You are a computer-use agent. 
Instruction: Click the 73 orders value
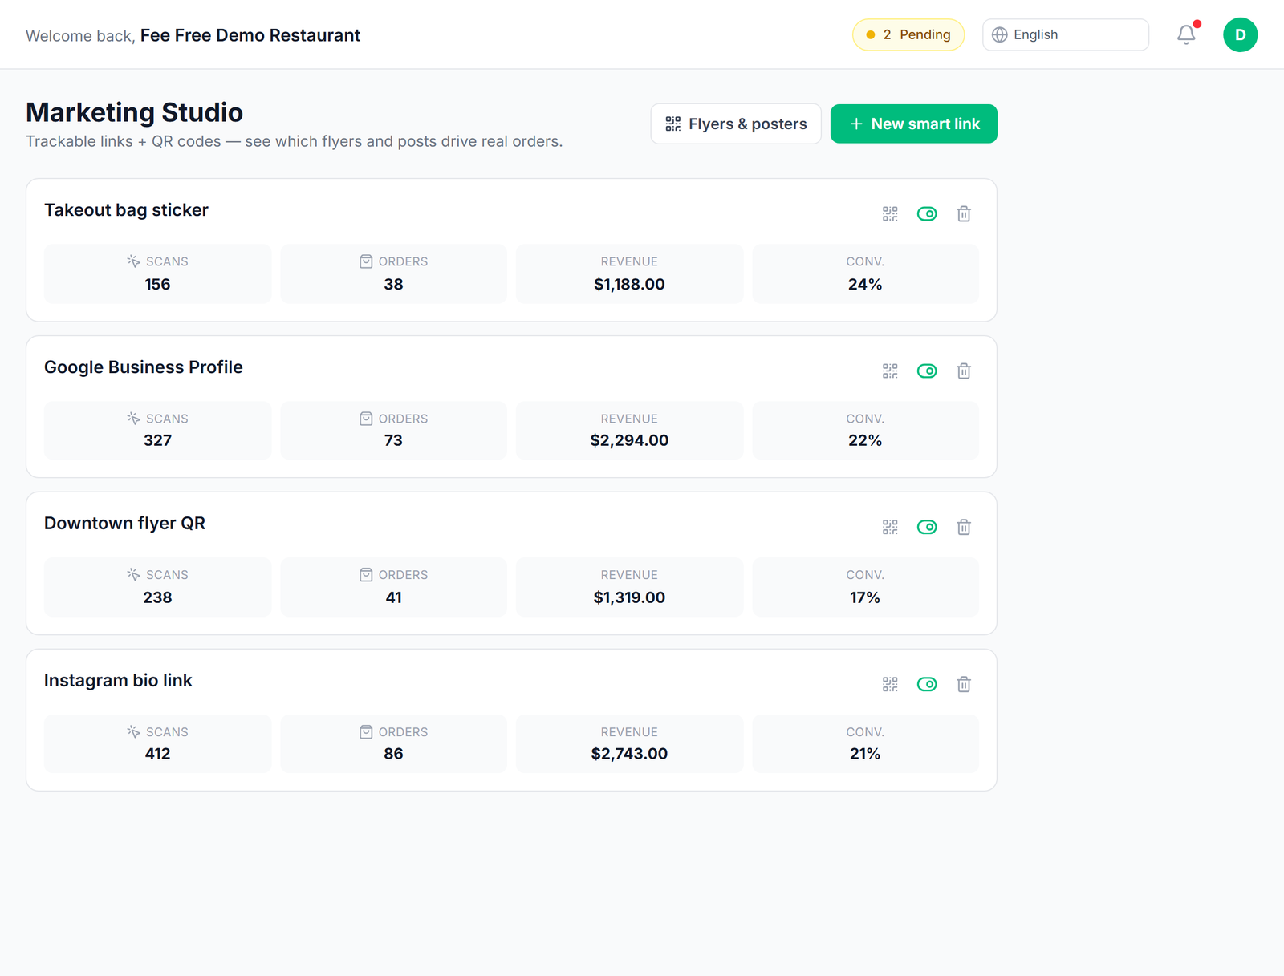click(x=393, y=440)
